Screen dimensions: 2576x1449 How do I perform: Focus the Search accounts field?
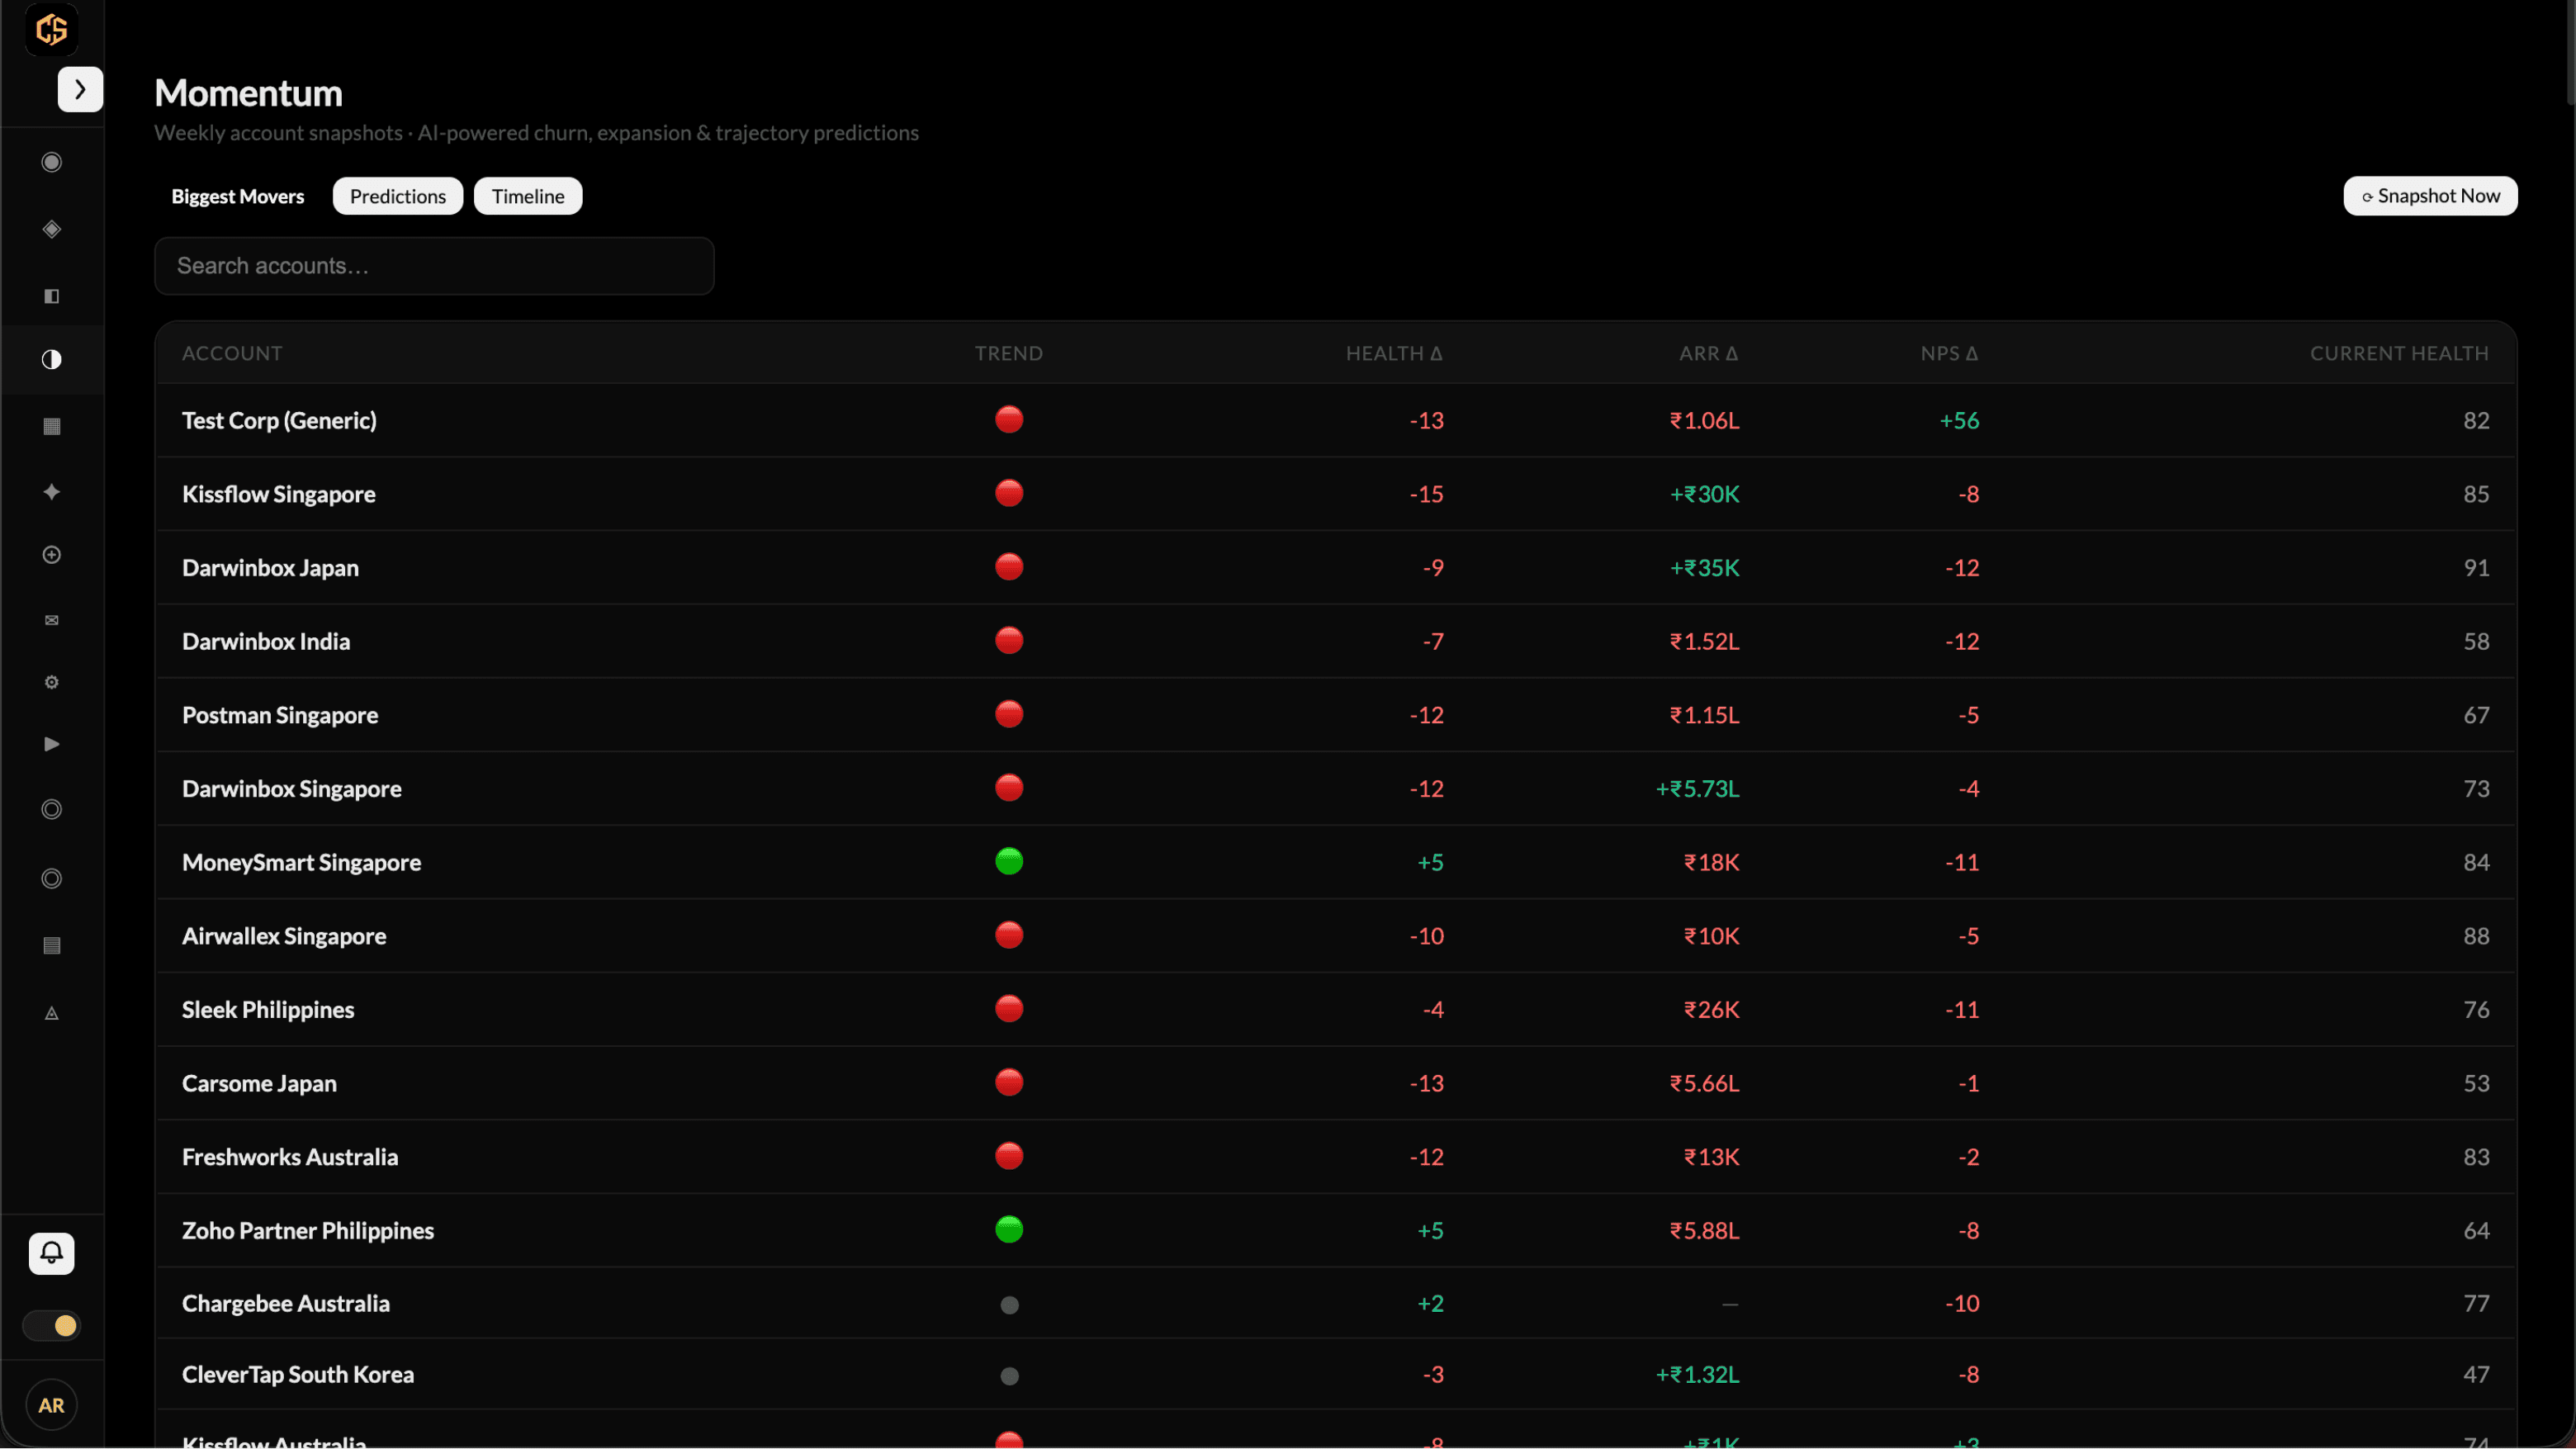[x=434, y=266]
